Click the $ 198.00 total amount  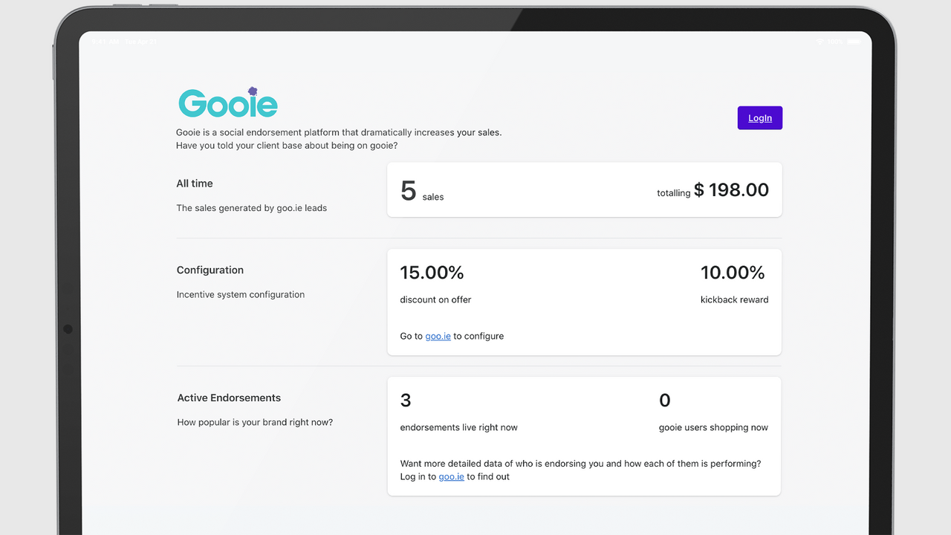coord(731,189)
